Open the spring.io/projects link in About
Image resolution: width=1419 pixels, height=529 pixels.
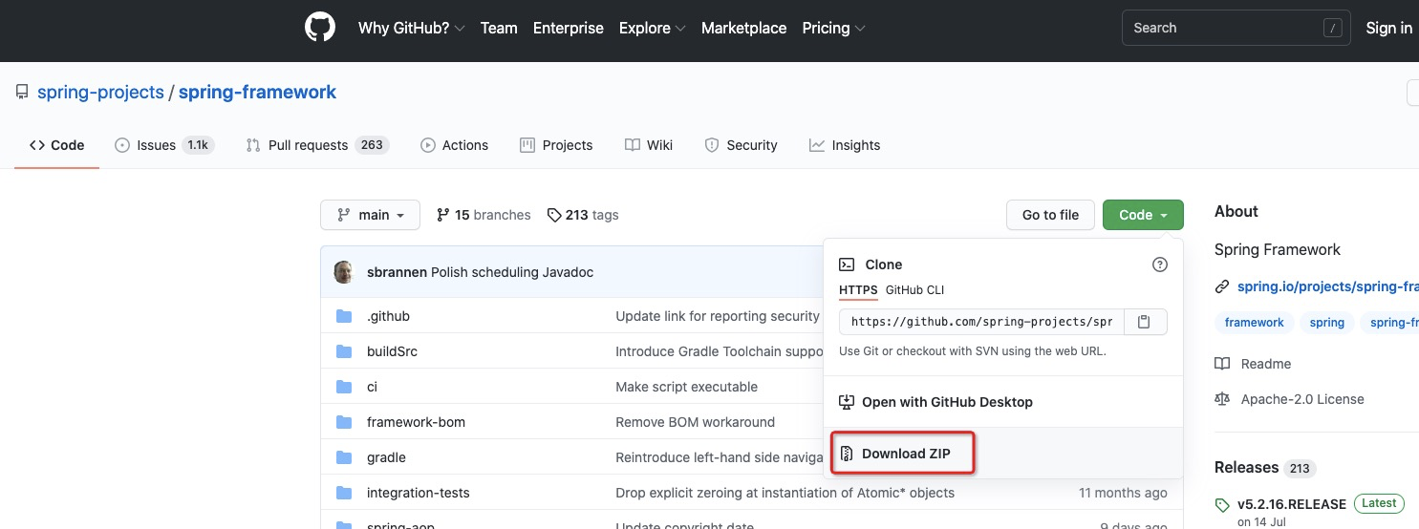(x=1327, y=286)
